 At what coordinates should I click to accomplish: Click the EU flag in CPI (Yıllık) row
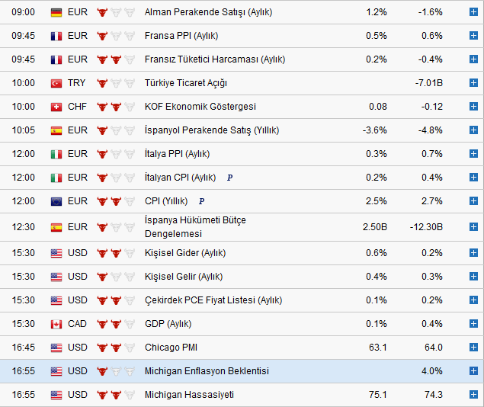pos(56,201)
